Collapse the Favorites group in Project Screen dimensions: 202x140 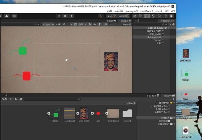[174, 103]
